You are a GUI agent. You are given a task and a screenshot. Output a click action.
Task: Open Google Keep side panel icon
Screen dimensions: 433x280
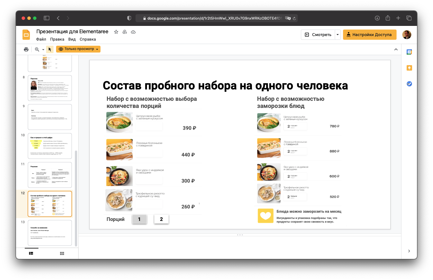pyautogui.click(x=409, y=68)
